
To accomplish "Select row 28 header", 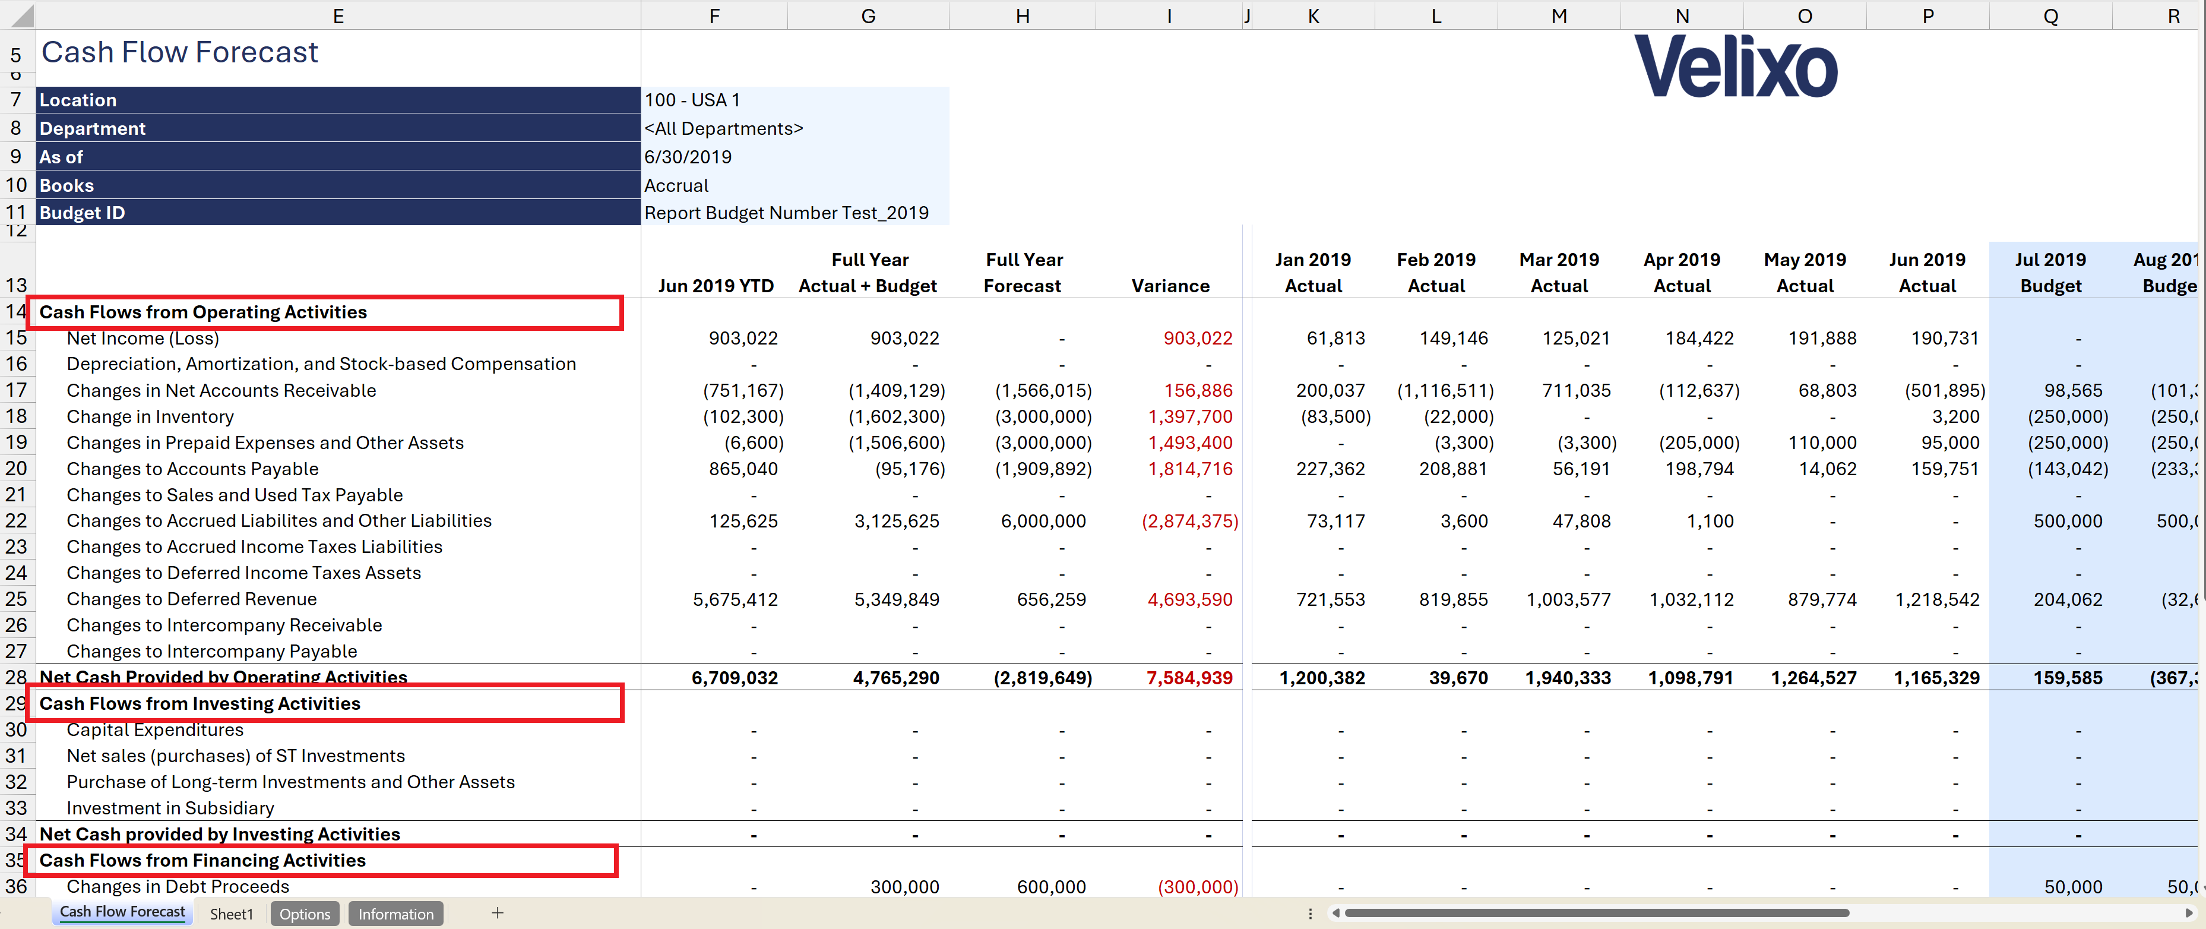I will pos(16,677).
